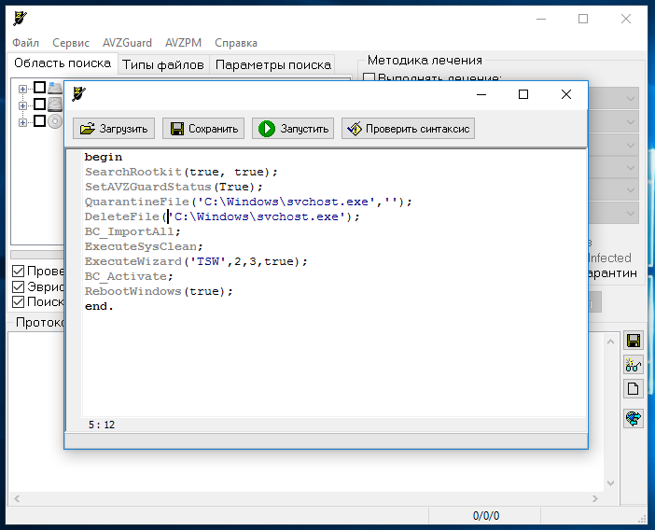Open the second treatment method dropdown
Screen dimensions: 655x530
tap(631, 122)
